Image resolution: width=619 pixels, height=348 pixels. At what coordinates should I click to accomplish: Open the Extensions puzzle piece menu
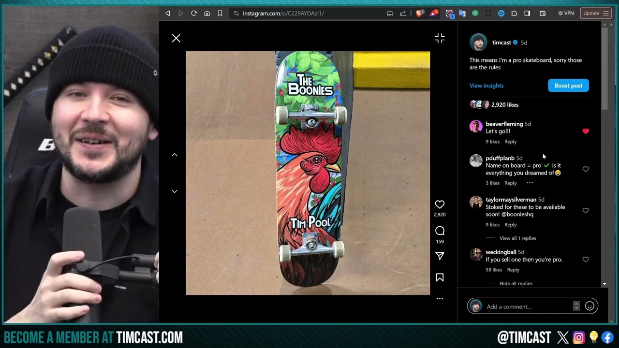tap(514, 14)
